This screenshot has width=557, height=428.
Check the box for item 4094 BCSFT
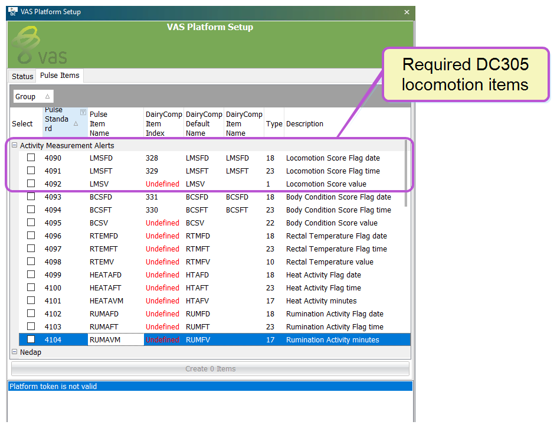point(31,210)
